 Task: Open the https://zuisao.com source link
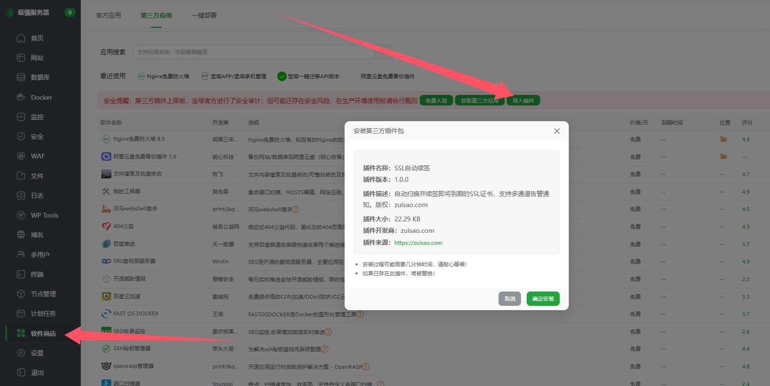coord(418,243)
